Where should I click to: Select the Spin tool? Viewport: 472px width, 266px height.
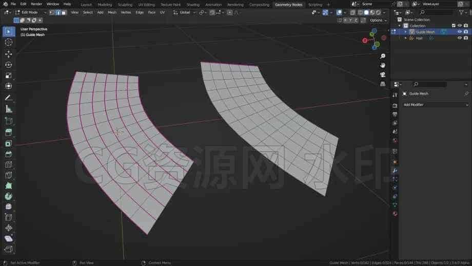pos(9,196)
